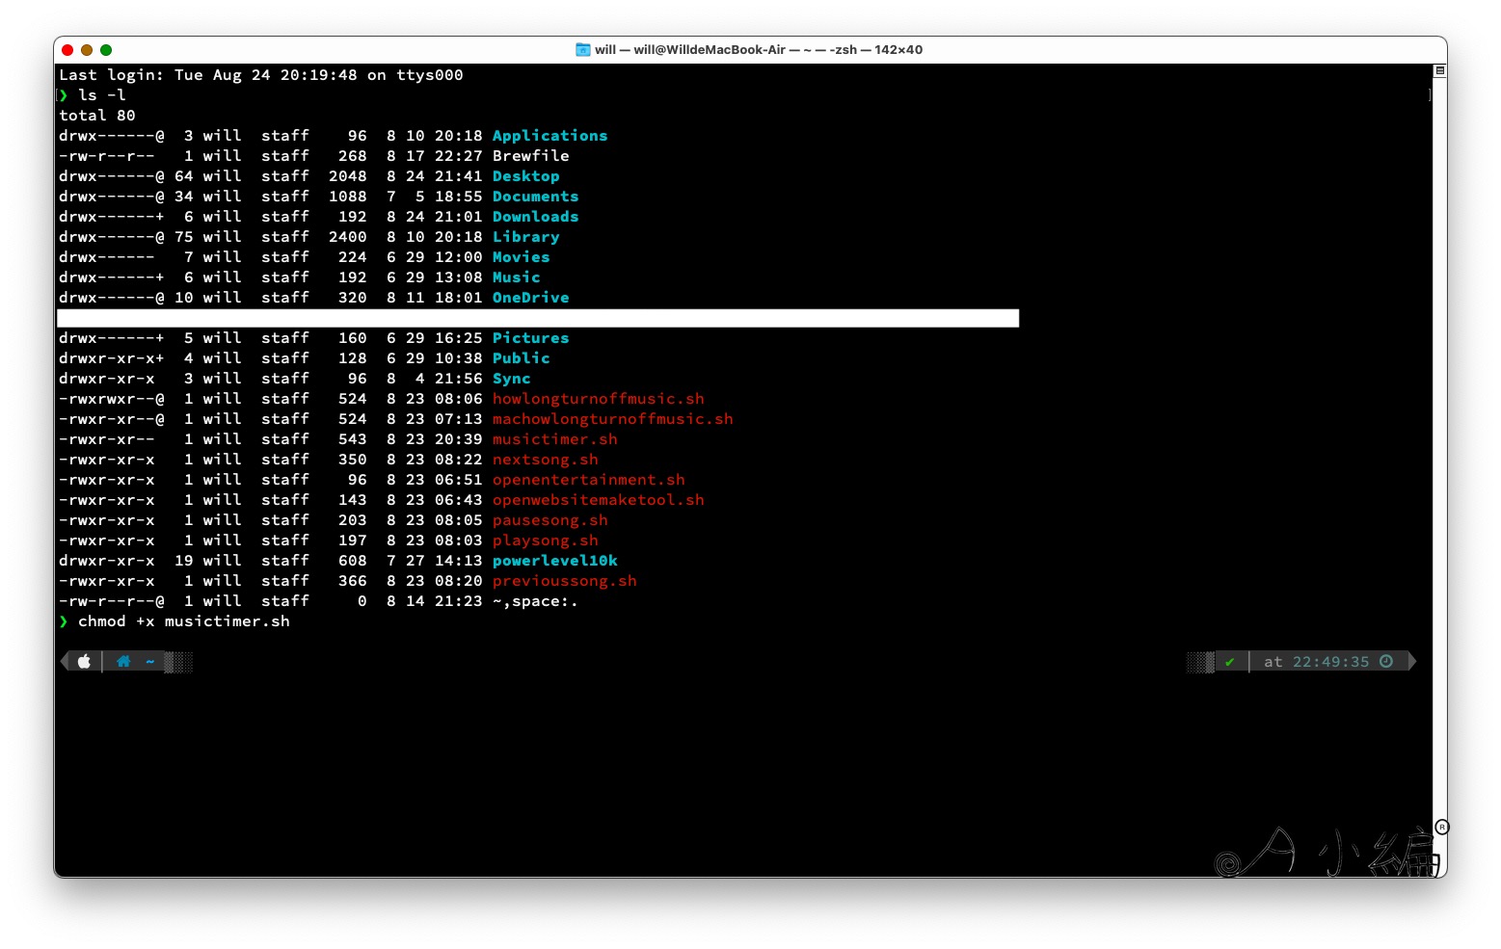Screen dimensions: 1501x949
Task: Click the scrollback marker icon top right
Action: point(1439,70)
